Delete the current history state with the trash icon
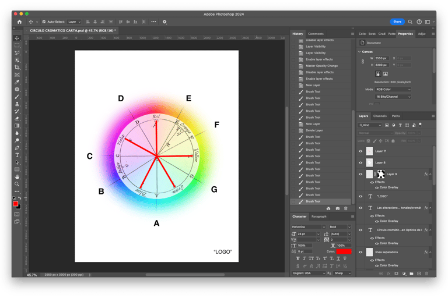This screenshot has height=298, width=448. [345, 208]
